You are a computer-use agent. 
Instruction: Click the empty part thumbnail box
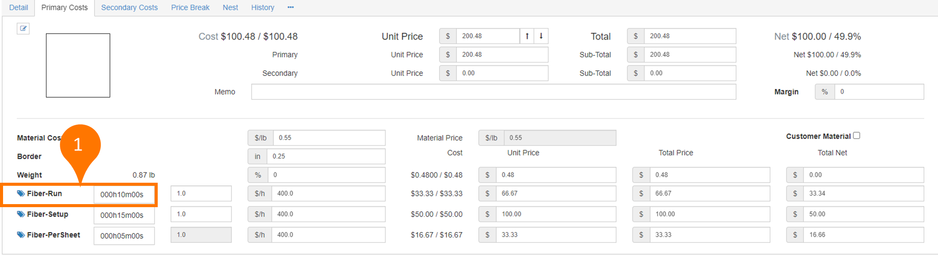point(78,65)
